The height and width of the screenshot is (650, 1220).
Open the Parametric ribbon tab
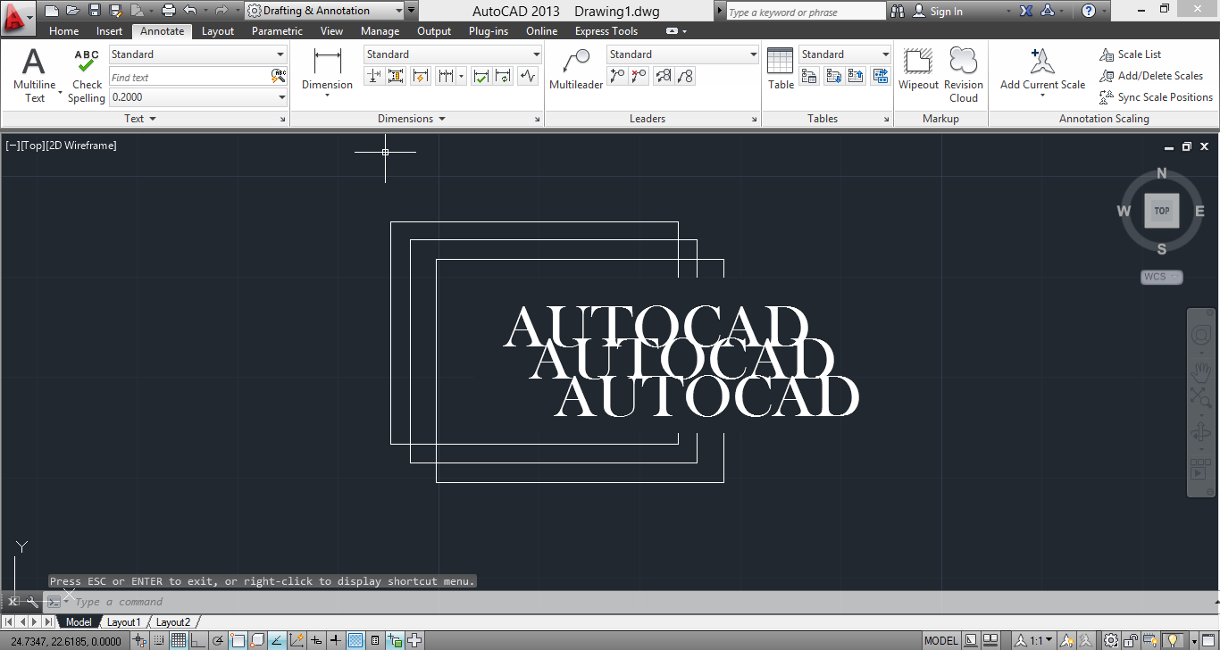click(277, 31)
